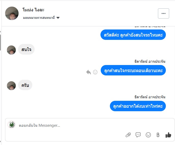This screenshot has width=175, height=145.
Task: Click the avatar beside the สนใจ message
Action: (x=11, y=50)
